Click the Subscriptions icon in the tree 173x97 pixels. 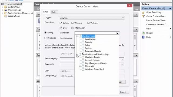[x=5, y=16]
